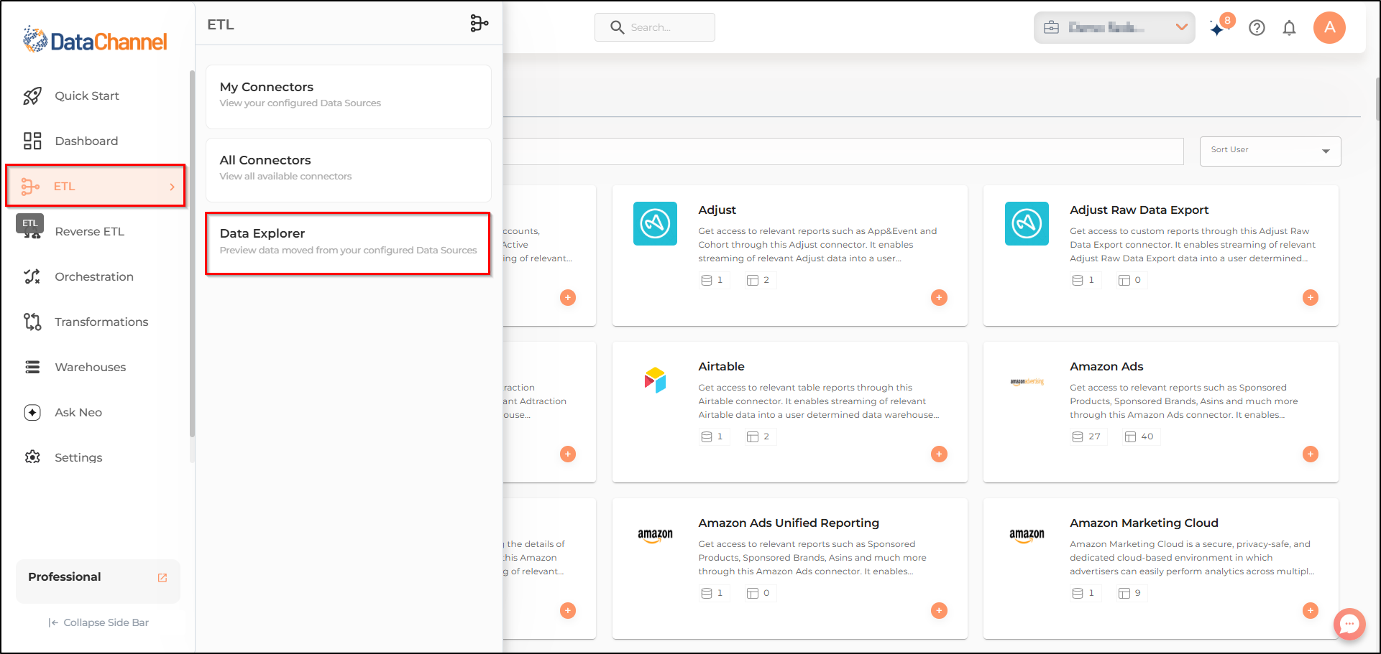1381x654 pixels.
Task: Add Amazon Ads connector with plus button
Action: [1311, 454]
